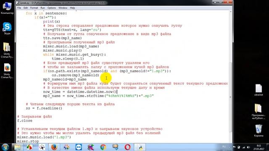Maximize the IDLE speak.py window

coord(220,2)
